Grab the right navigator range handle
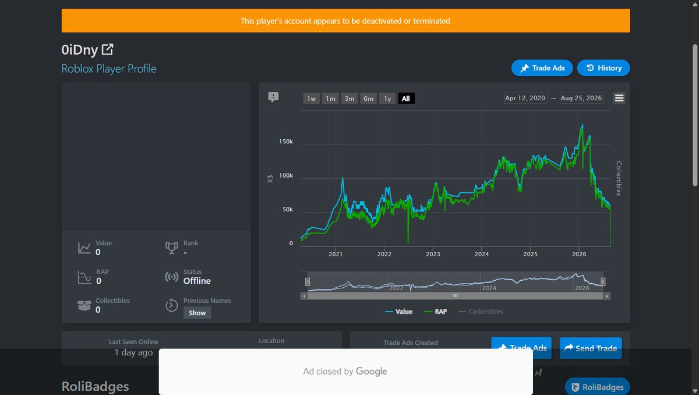 pyautogui.click(x=603, y=282)
